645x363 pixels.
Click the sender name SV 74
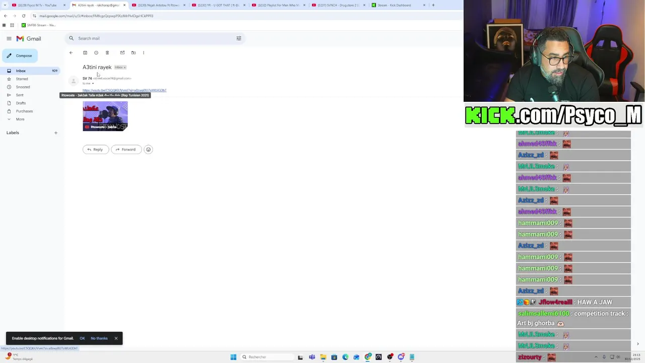[x=87, y=78]
